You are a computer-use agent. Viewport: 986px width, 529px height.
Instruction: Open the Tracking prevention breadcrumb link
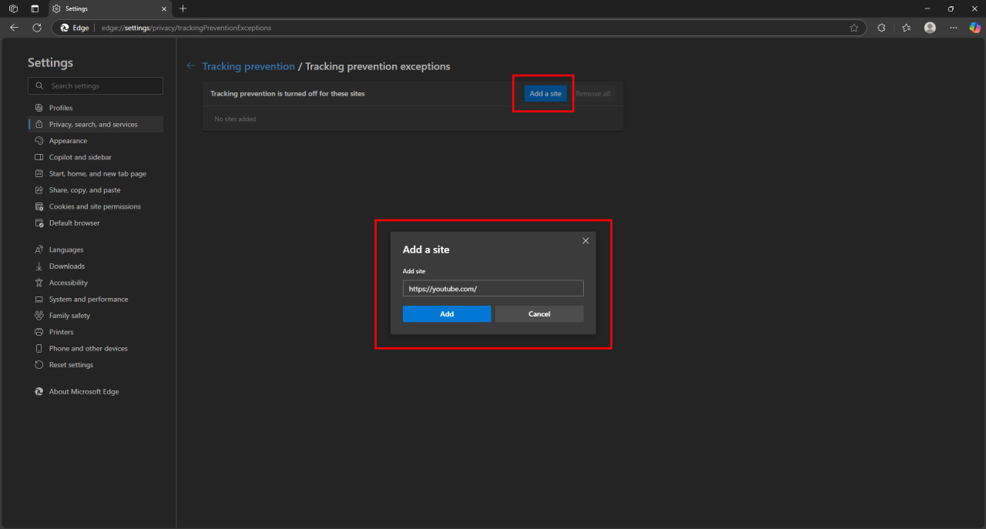click(248, 66)
